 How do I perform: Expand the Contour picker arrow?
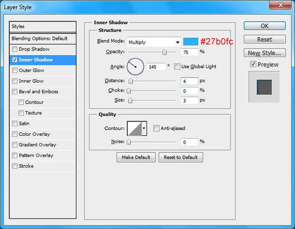click(144, 128)
